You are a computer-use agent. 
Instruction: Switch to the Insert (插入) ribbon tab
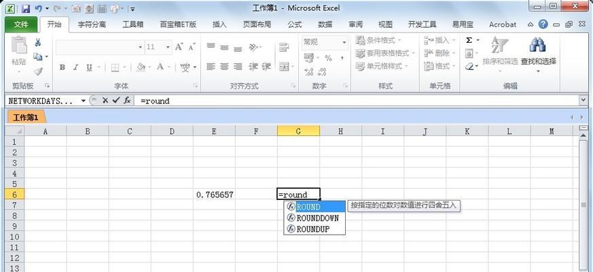click(x=219, y=24)
